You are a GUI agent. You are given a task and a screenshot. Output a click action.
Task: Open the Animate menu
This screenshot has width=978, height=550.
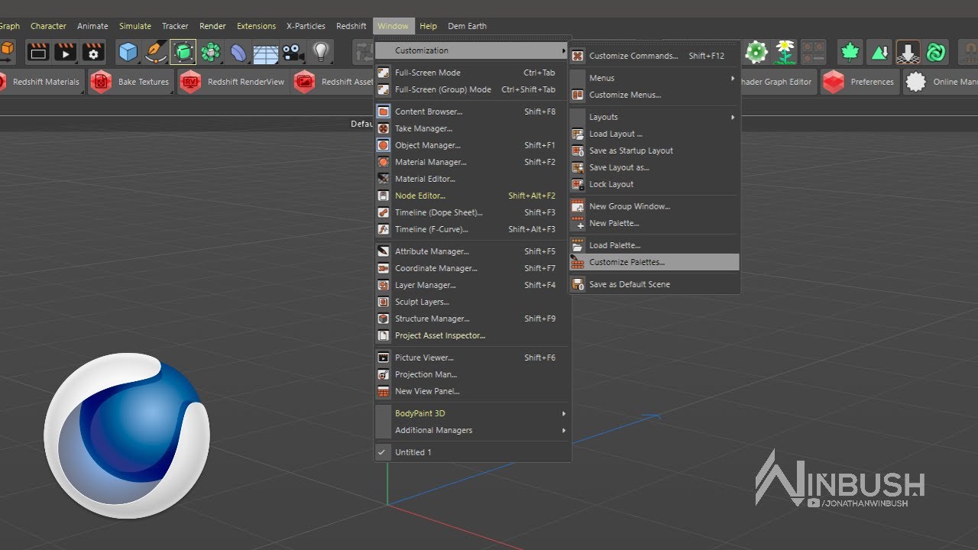point(92,26)
